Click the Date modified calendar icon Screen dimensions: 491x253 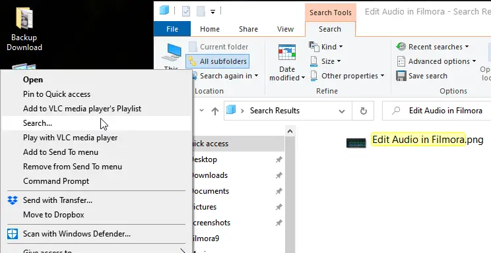[x=287, y=53]
